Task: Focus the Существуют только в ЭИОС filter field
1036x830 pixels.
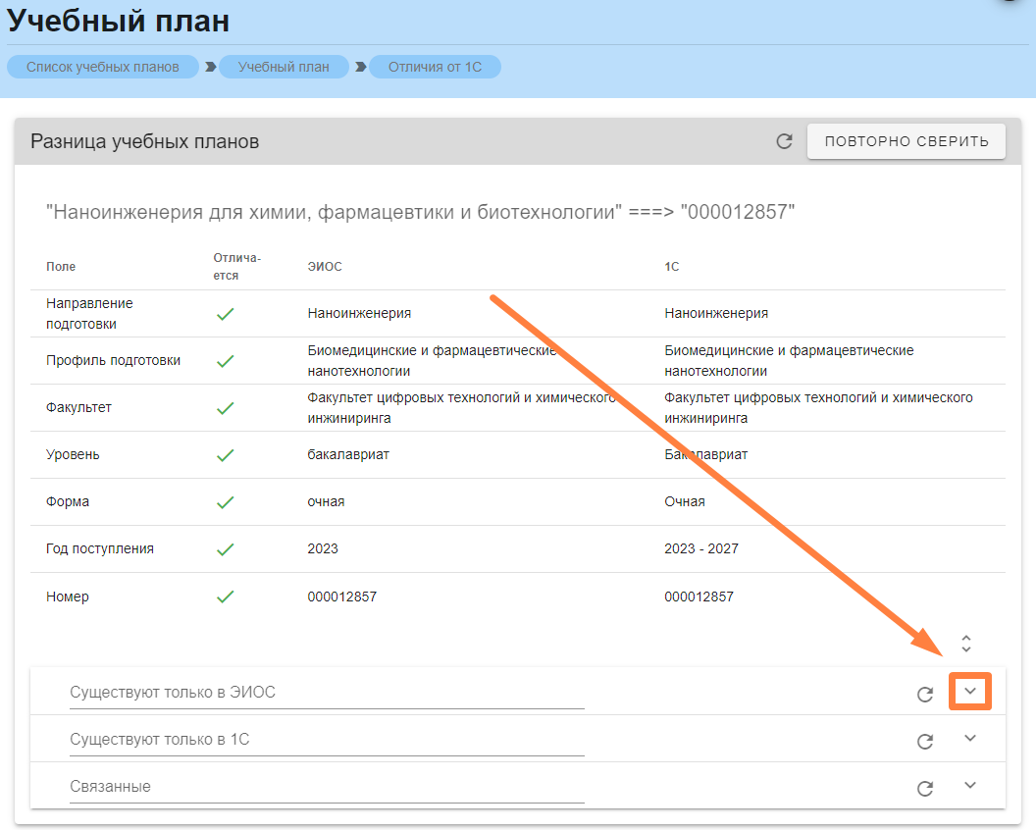Action: 326,693
